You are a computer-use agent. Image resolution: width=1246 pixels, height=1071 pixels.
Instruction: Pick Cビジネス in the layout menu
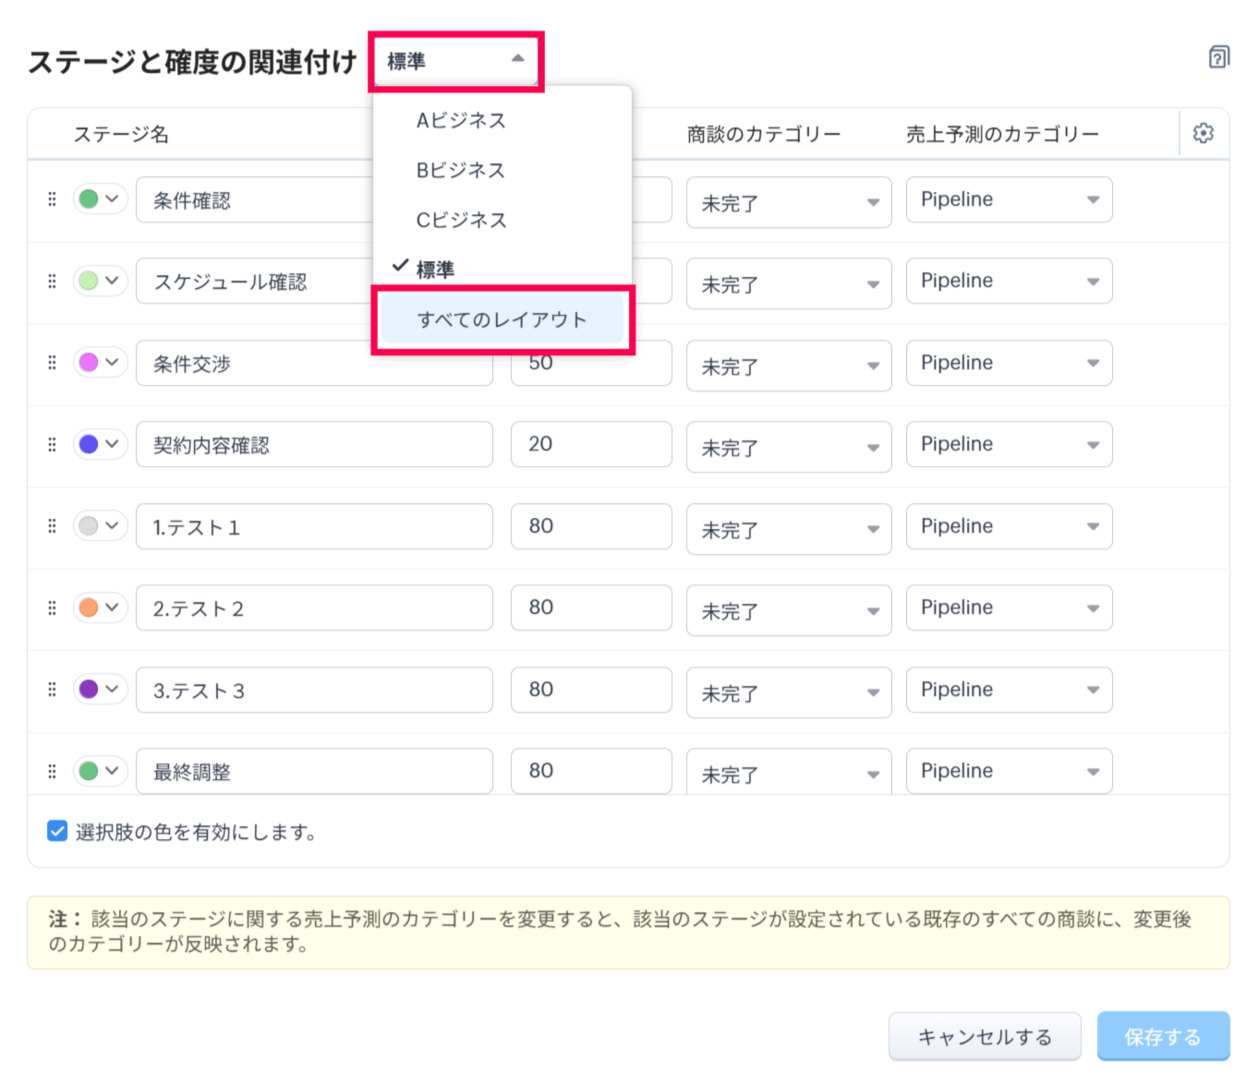click(x=461, y=221)
